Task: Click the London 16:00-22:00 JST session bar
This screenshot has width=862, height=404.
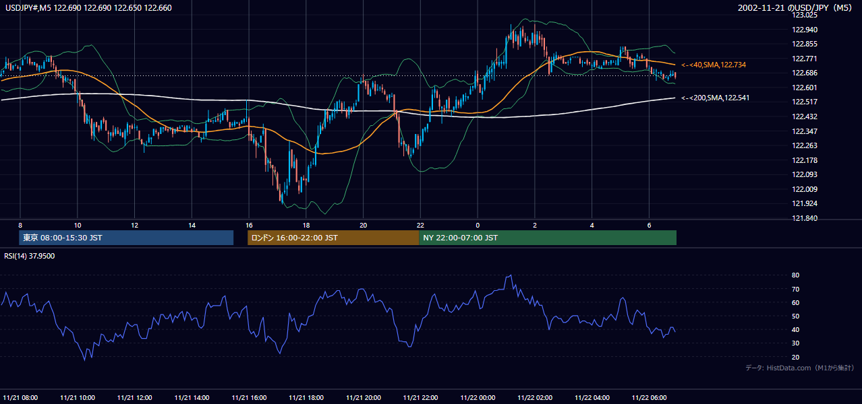Action: click(333, 238)
